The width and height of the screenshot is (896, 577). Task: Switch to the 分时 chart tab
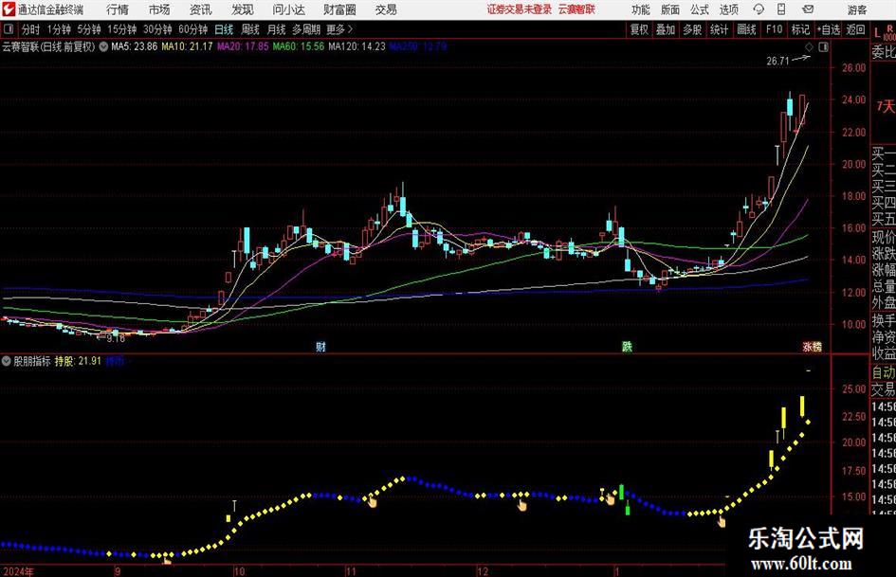pyautogui.click(x=31, y=29)
